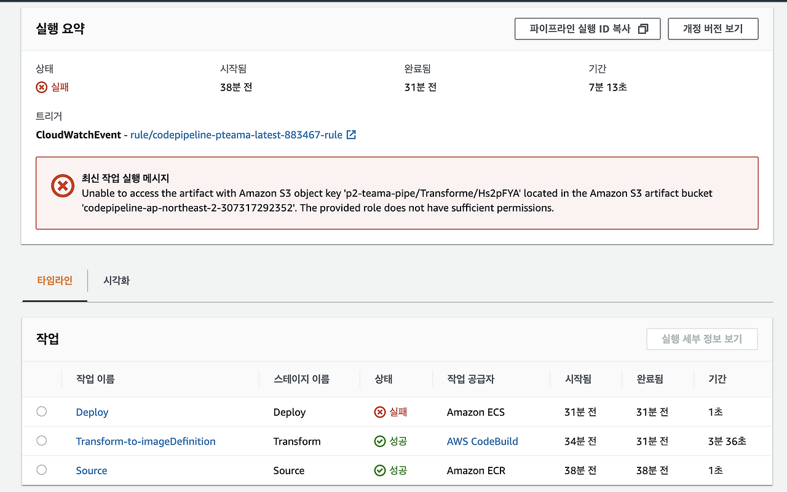Click the copy icon on 파이프라인 실행 ID 복사 button
787x492 pixels.
pyautogui.click(x=643, y=28)
